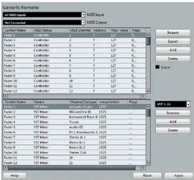Screen dimensions: 194x180
Task: Click Instrument Track channel cell
Action: pyautogui.click(x=83, y=117)
